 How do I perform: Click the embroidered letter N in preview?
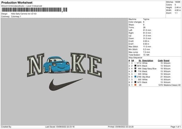click(x=35, y=65)
